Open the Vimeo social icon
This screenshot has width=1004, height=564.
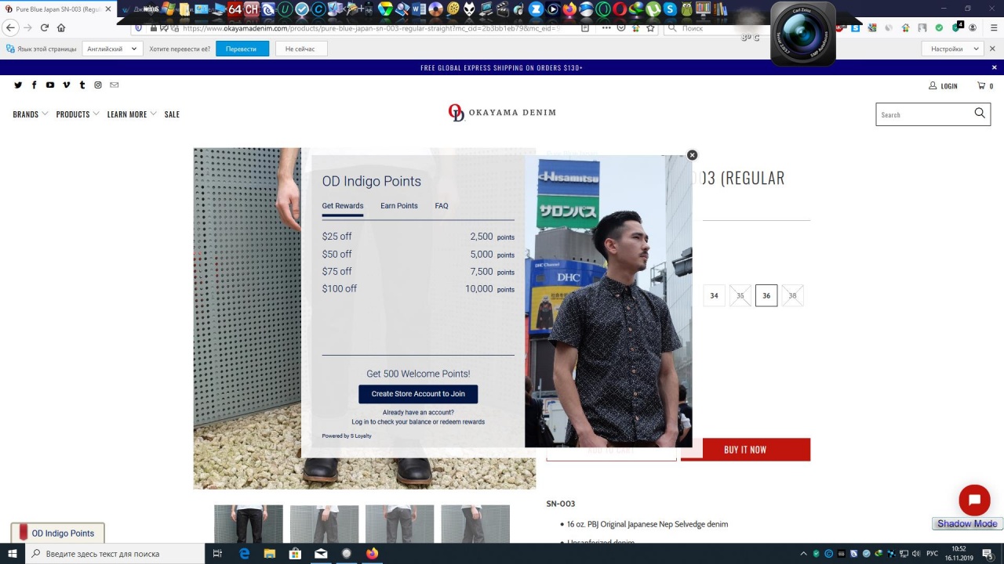67,85
